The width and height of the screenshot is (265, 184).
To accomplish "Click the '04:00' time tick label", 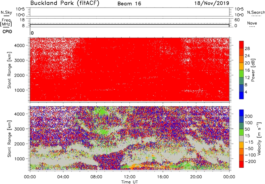I will [63, 177].
